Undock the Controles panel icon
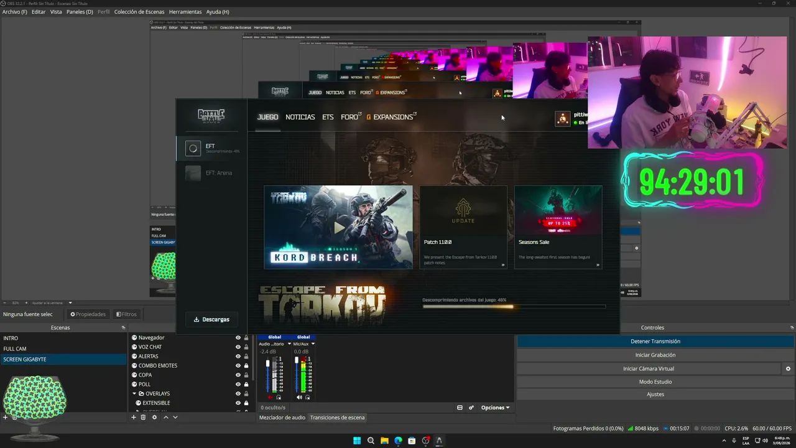Image resolution: width=796 pixels, height=448 pixels. [x=792, y=327]
